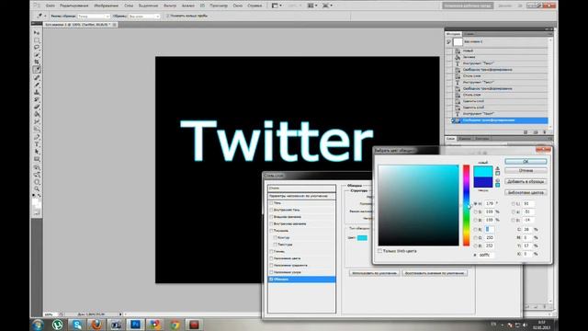This screenshot has height=331, width=588.
Task: Select the Brush tool
Action: pos(37,85)
